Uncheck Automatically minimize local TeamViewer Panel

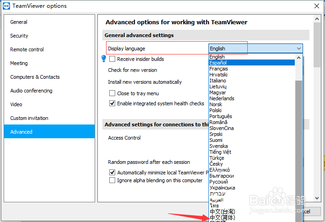(112, 172)
